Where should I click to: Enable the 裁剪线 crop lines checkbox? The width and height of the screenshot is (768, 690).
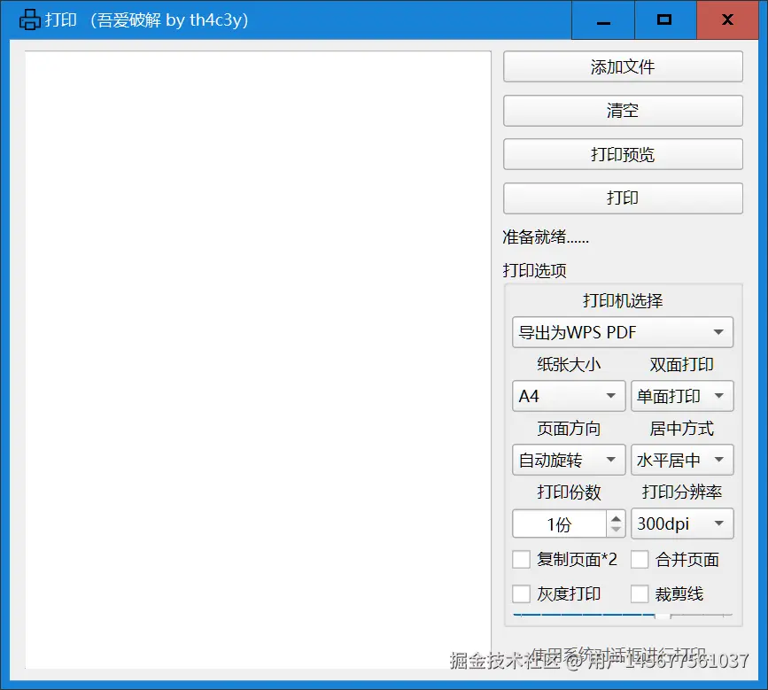(640, 593)
